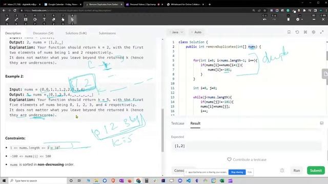
Task: Bookmark this LeetCode problem's code
Action: point(289,32)
